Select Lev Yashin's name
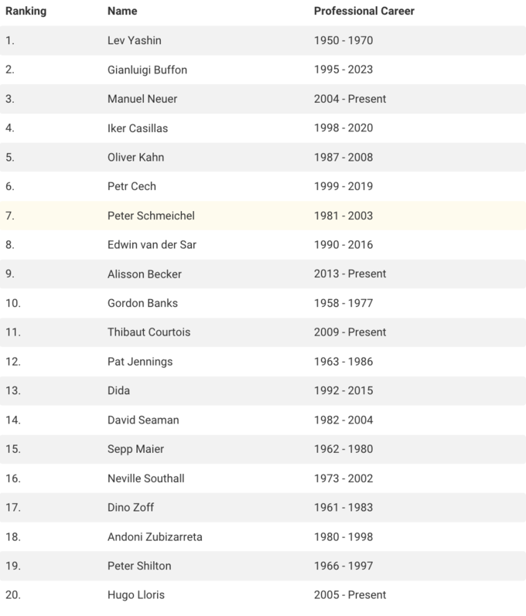The height and width of the screenshot is (616, 526). [134, 40]
